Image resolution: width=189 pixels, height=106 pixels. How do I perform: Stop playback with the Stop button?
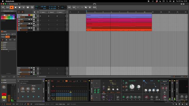point(16,7)
